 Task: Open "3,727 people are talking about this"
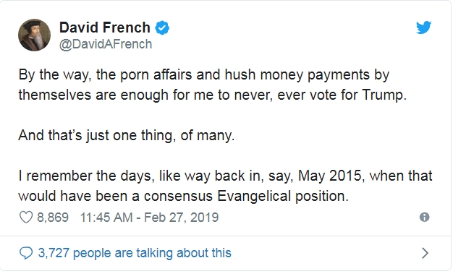[x=135, y=253]
